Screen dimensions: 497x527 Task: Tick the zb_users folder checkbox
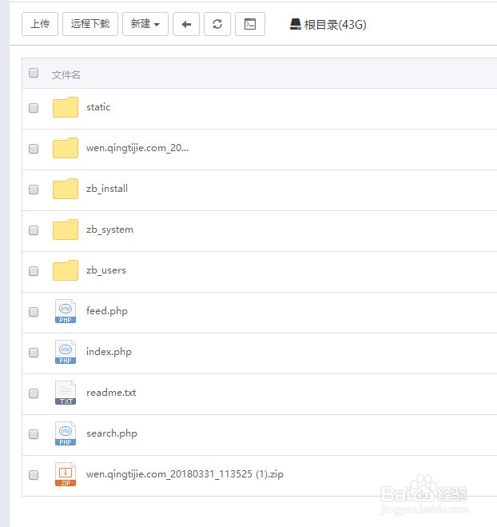34,271
